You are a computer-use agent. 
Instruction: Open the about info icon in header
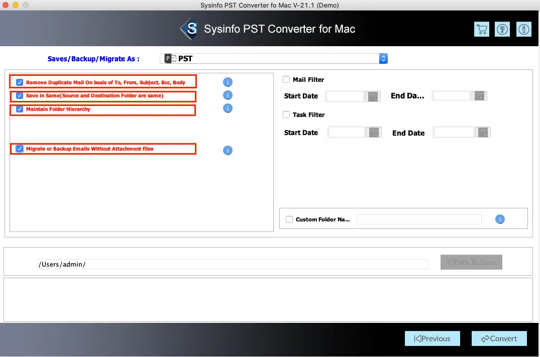coord(523,29)
